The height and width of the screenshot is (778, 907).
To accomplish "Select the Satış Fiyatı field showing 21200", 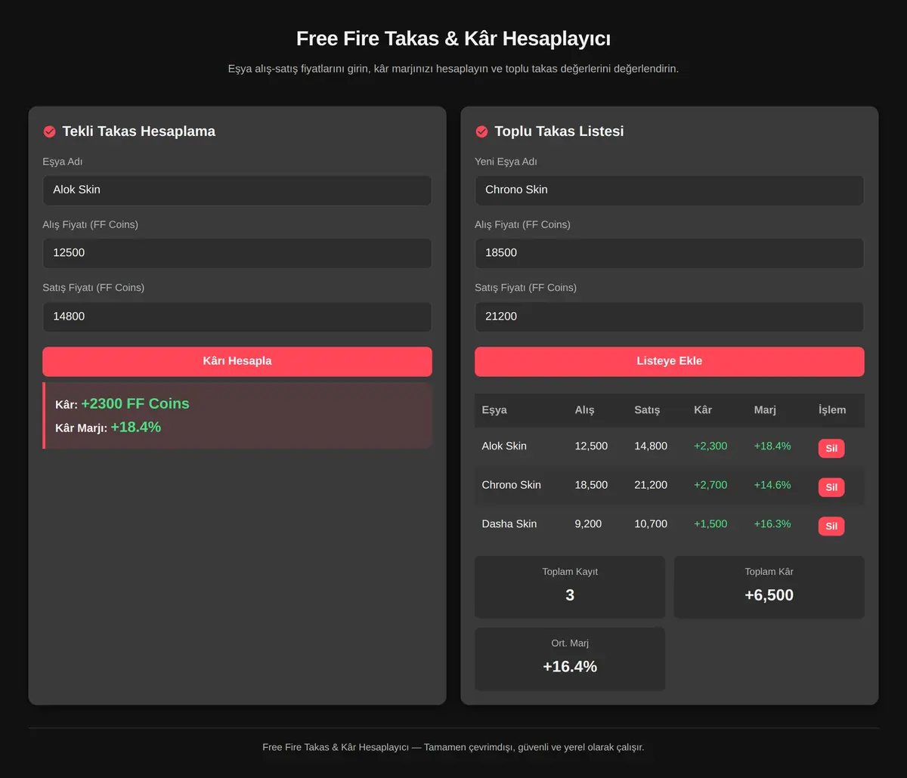I will click(x=670, y=316).
